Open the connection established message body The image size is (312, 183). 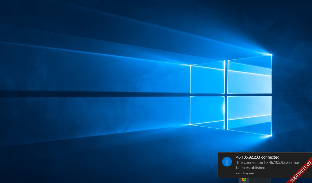coord(268,165)
